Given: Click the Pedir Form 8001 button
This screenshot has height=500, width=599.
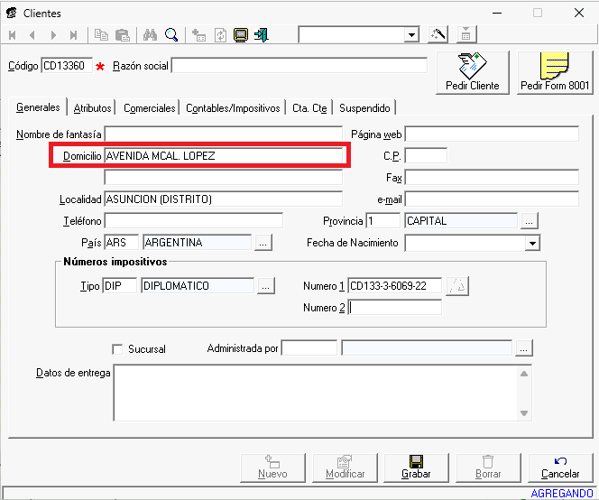Looking at the screenshot, I should (555, 73).
